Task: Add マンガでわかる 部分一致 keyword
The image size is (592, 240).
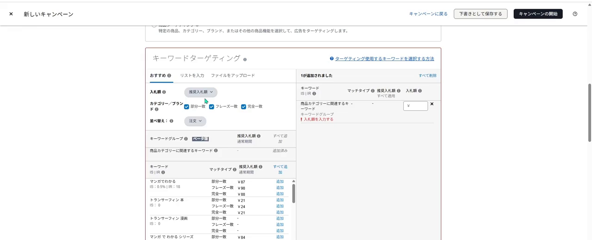Action: tap(280, 182)
